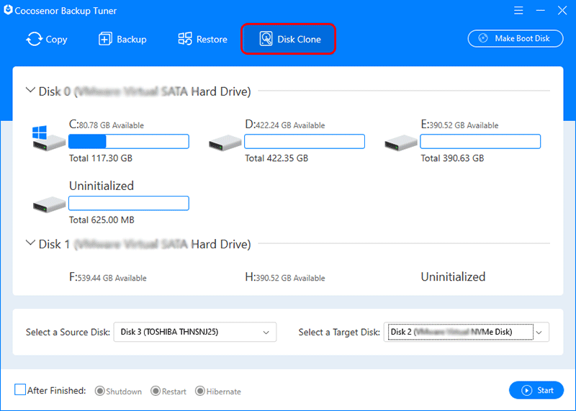Click the Start button

click(536, 390)
